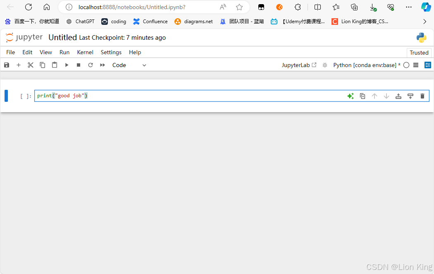Open the browser Downloads icon
The image size is (434, 274).
373,7
